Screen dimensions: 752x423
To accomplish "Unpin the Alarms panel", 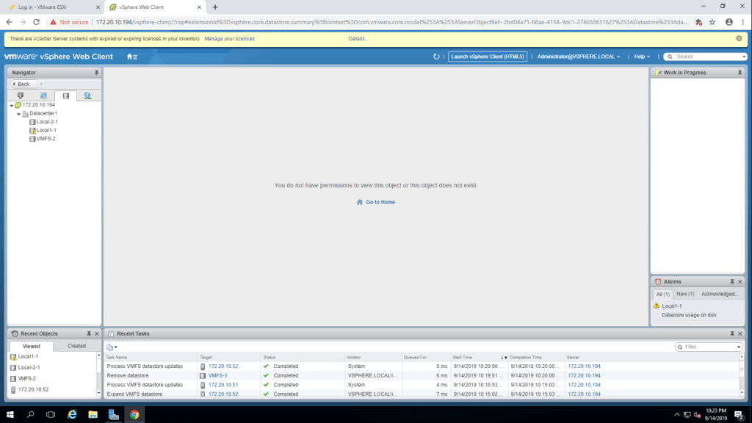I will [731, 282].
